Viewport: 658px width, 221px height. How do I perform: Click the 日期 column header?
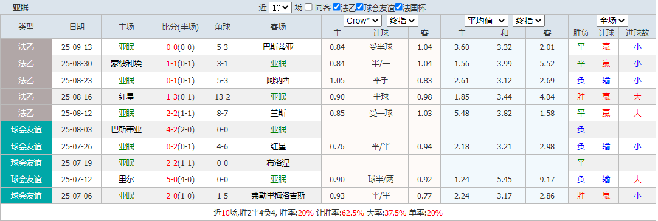[x=77, y=27]
